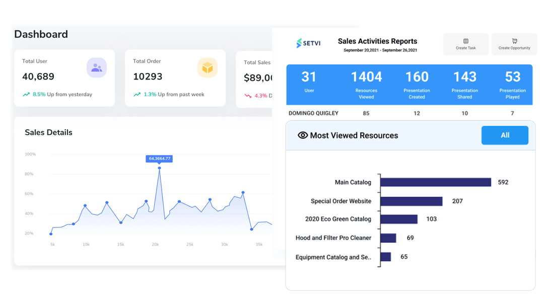Image resolution: width=544 pixels, height=306 pixels.
Task: Click the Total Order package icon
Action: pyautogui.click(x=208, y=67)
